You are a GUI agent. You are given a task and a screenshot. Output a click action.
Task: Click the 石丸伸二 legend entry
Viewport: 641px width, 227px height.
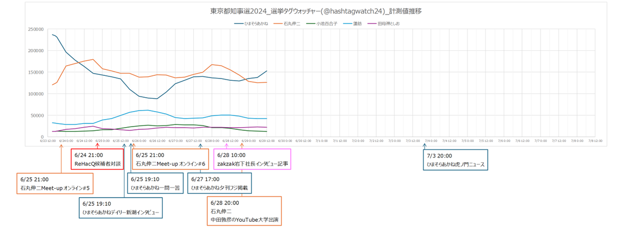coord(286,24)
